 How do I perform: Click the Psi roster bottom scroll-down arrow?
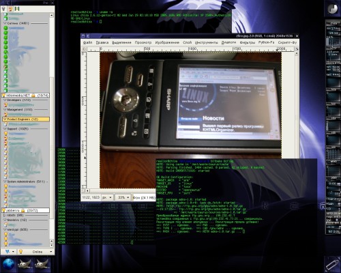51,245
